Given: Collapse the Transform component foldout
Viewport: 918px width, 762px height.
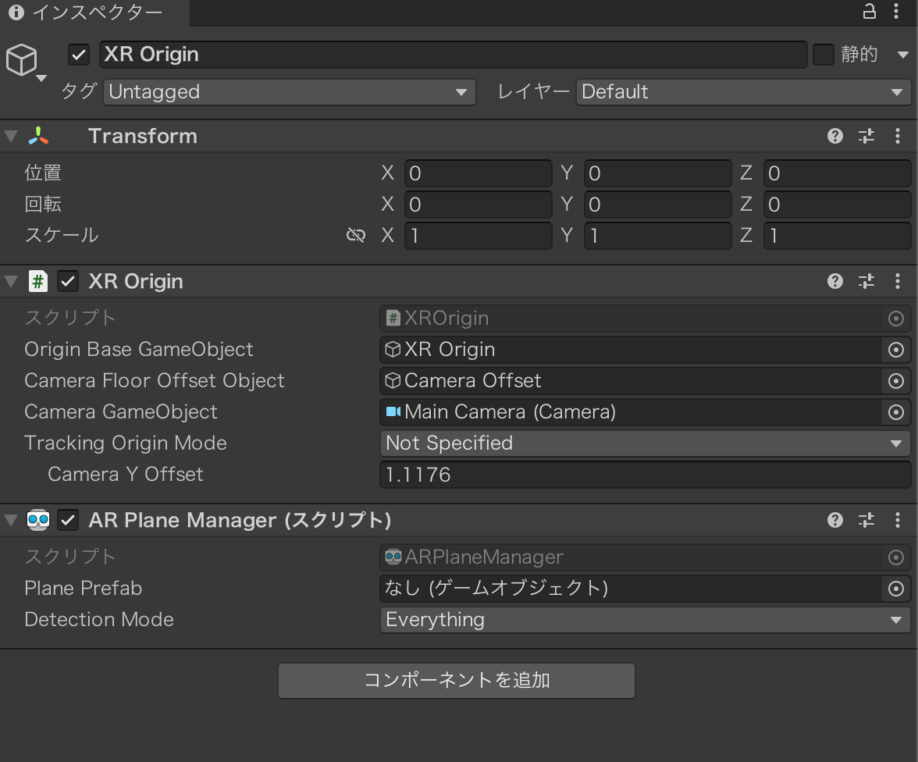Looking at the screenshot, I should click(x=11, y=136).
